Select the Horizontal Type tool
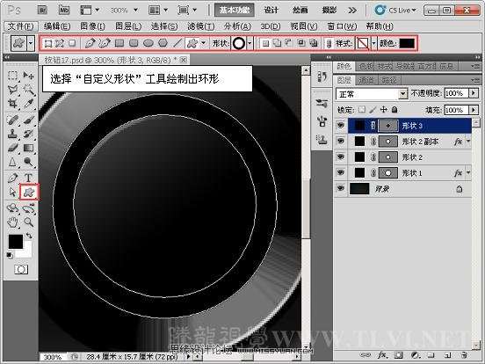 pos(28,178)
